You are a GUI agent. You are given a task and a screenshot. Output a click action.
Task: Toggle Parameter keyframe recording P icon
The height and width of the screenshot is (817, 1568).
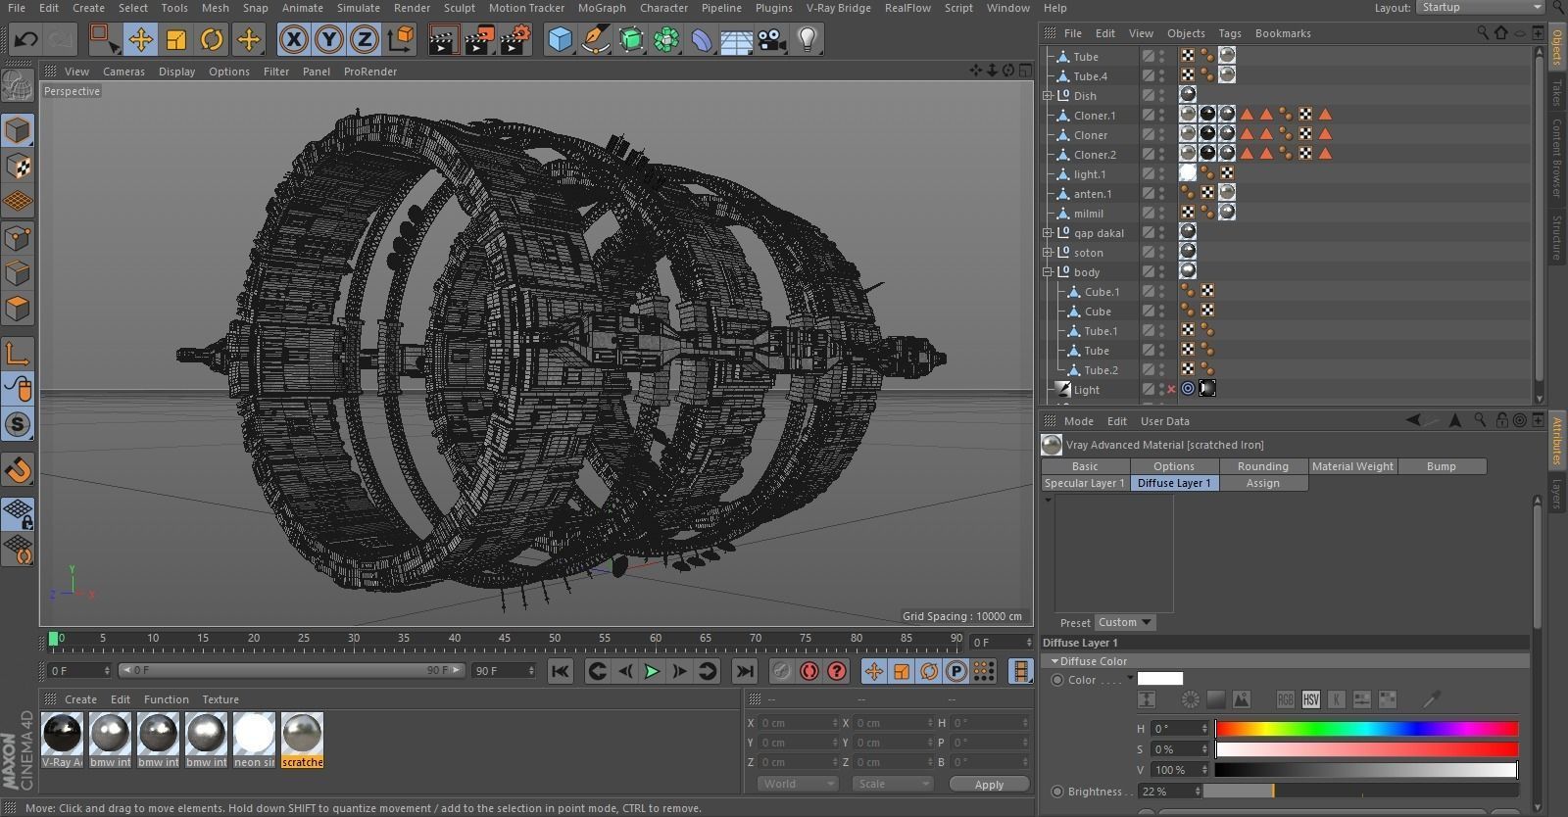tap(956, 671)
